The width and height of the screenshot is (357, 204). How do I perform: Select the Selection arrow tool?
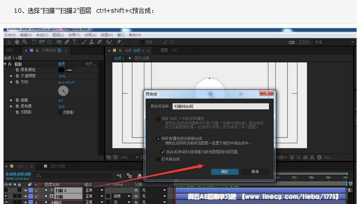[9, 42]
